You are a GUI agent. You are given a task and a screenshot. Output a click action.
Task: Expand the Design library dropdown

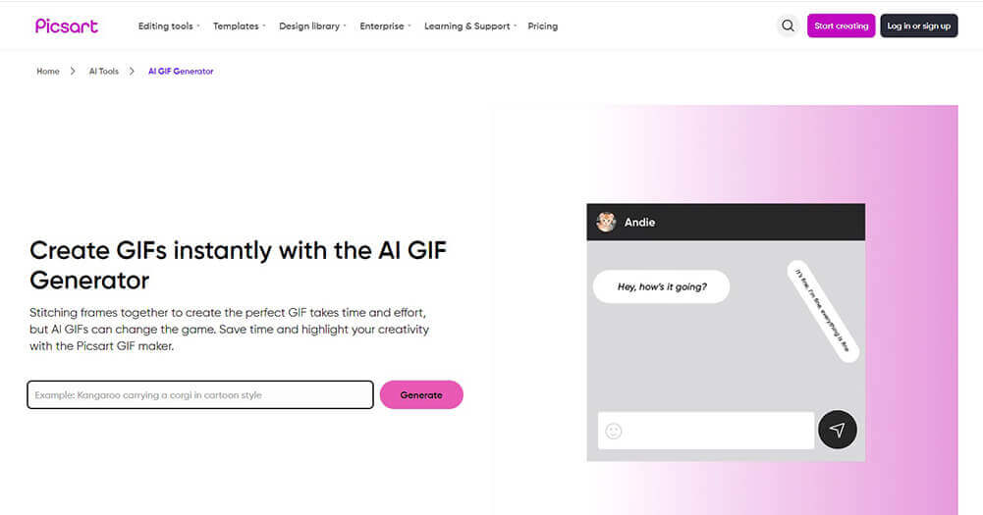312,26
